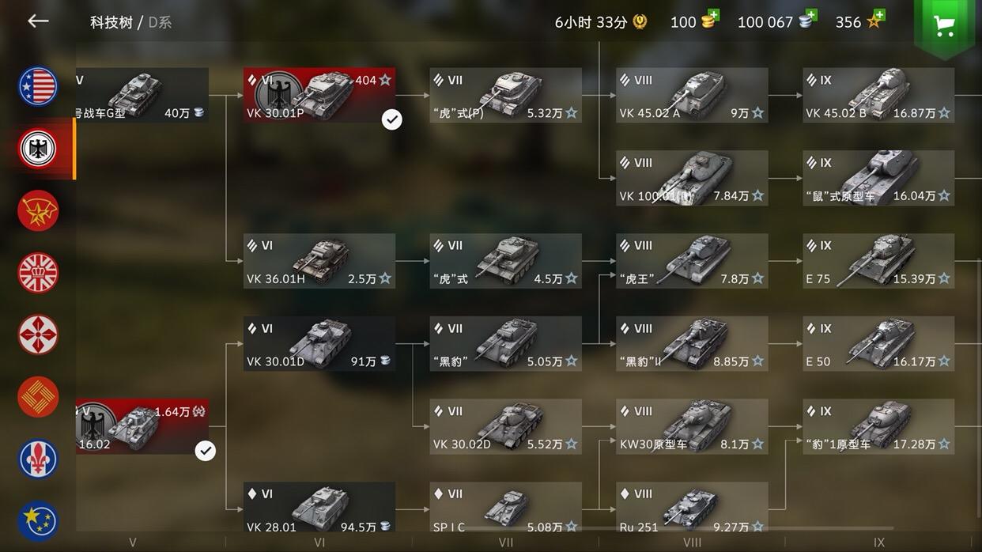Screen dimensions: 982x552
Task: Select the Japan nation icon
Action: coord(38,335)
